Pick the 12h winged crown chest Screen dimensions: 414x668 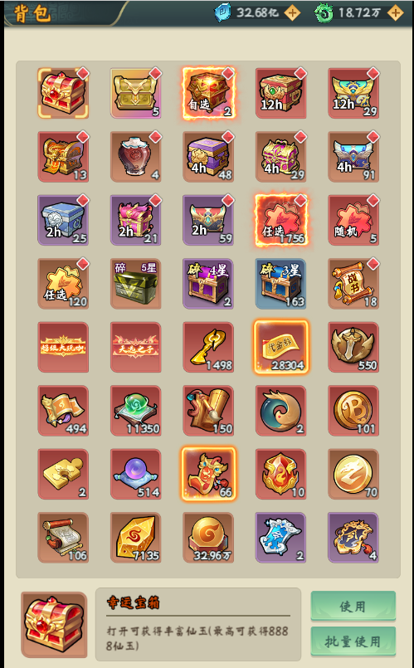pyautogui.click(x=353, y=93)
